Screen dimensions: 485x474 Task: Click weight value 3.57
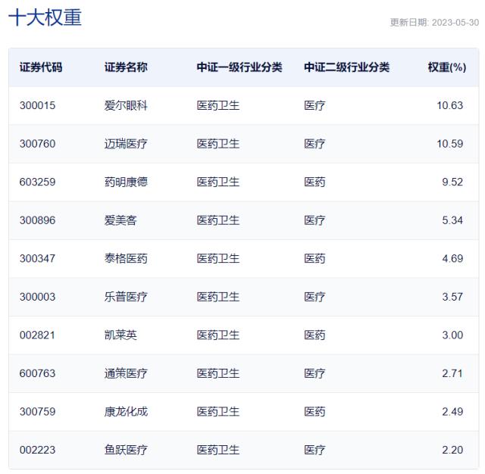point(452,297)
